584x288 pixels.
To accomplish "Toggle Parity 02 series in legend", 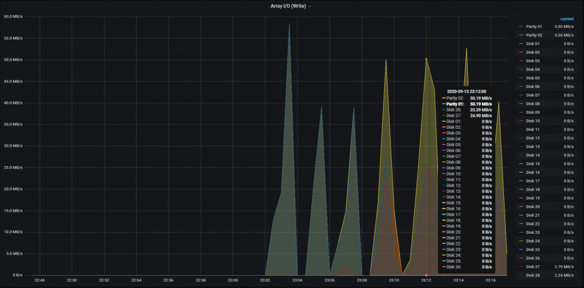I will point(534,36).
